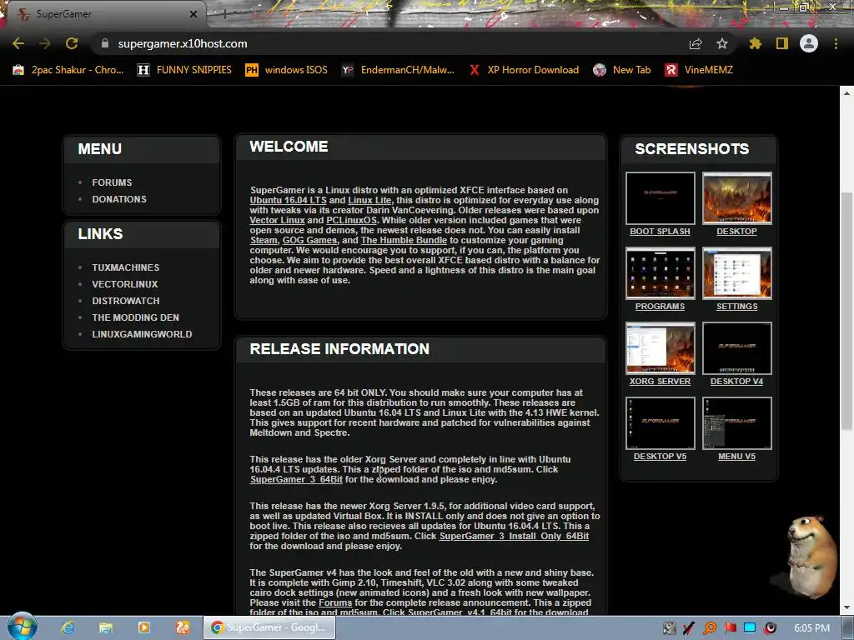Toggle the browser side panel icon

pos(782,43)
